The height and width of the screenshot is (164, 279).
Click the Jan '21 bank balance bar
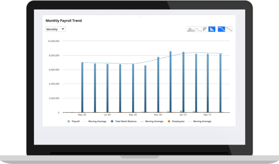184,82
